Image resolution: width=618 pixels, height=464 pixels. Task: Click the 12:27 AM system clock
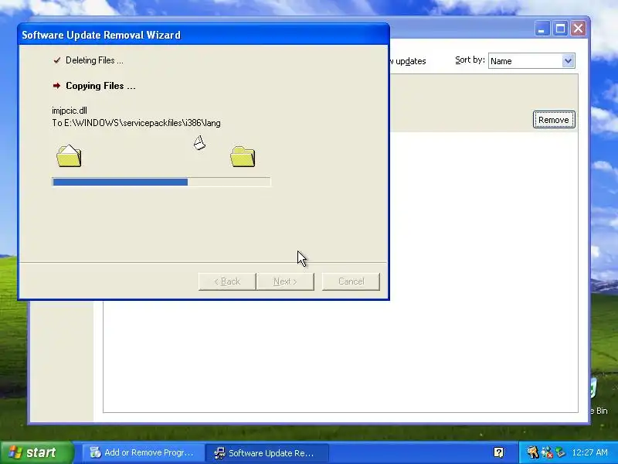589,452
